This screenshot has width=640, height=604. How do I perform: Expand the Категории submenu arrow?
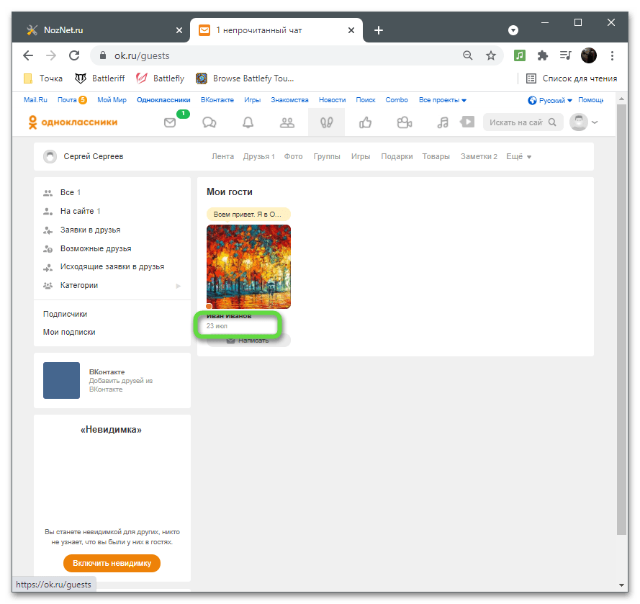pyautogui.click(x=179, y=286)
